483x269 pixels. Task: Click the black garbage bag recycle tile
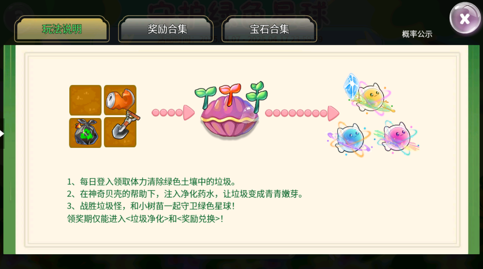click(85, 133)
